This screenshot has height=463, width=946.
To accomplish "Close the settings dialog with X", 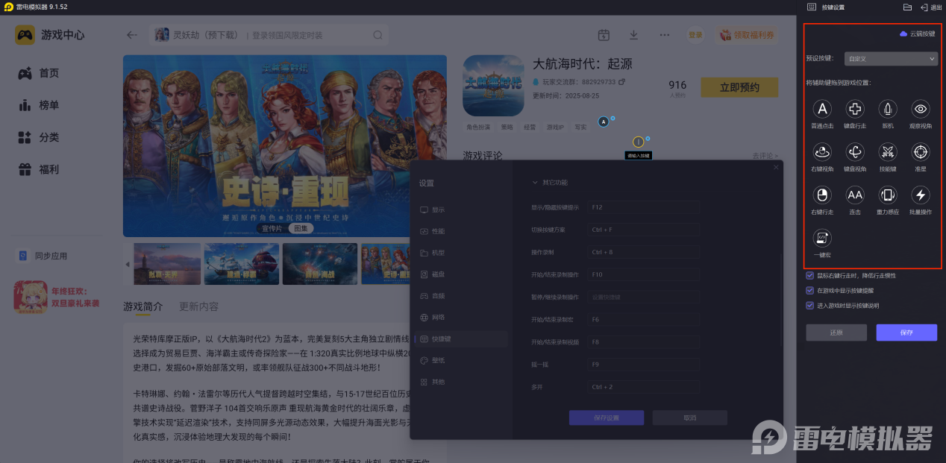I will tap(776, 167).
